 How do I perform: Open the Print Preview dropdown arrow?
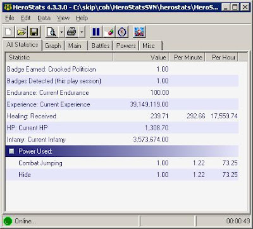[x=61, y=32]
